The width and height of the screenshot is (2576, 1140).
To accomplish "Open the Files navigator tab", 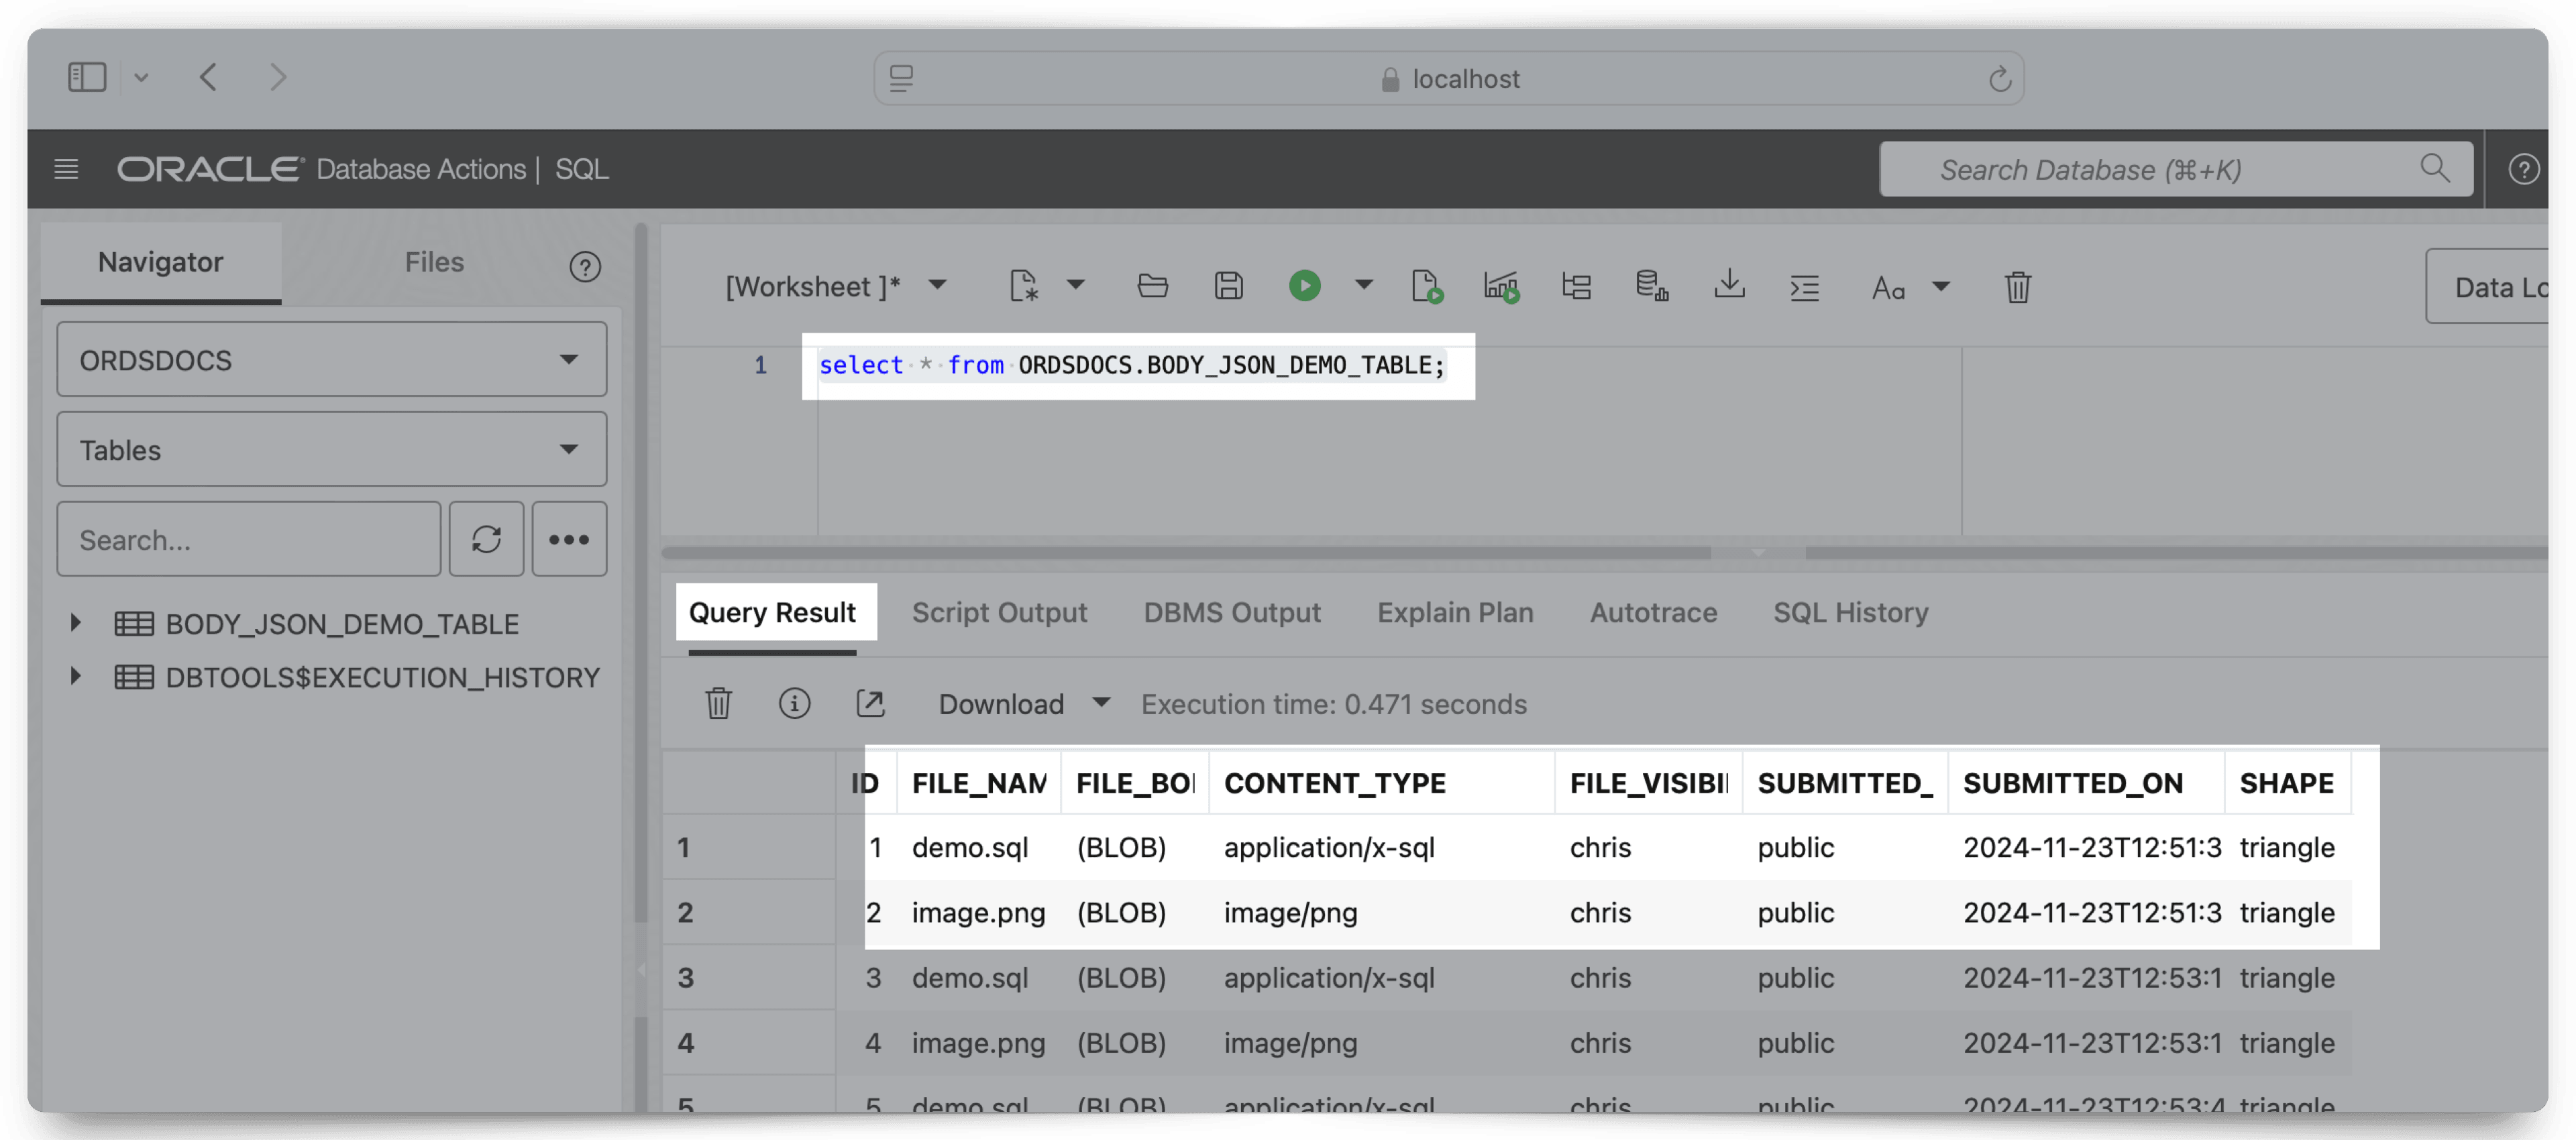I will coord(434,262).
